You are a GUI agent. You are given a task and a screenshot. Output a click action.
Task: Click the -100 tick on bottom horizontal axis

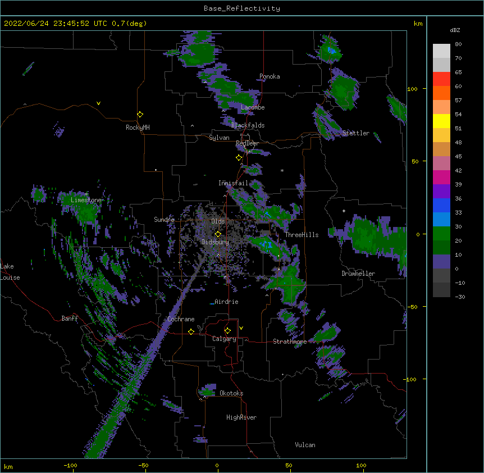click(70, 466)
